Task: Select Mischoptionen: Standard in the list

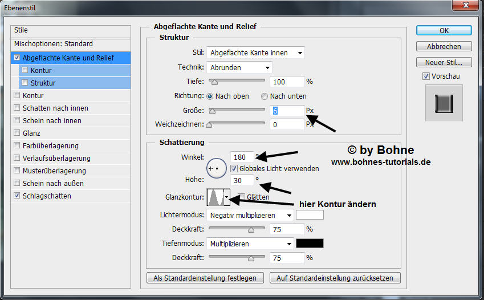Action: pos(53,44)
